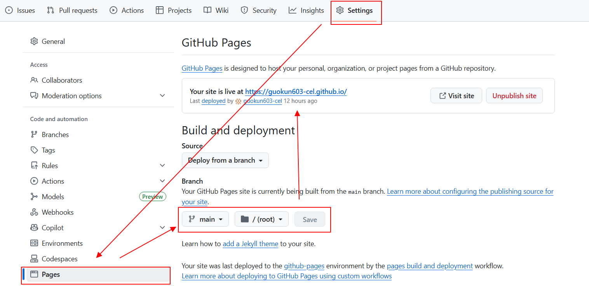Switch to the Insights tab
The image size is (589, 290).
(306, 10)
